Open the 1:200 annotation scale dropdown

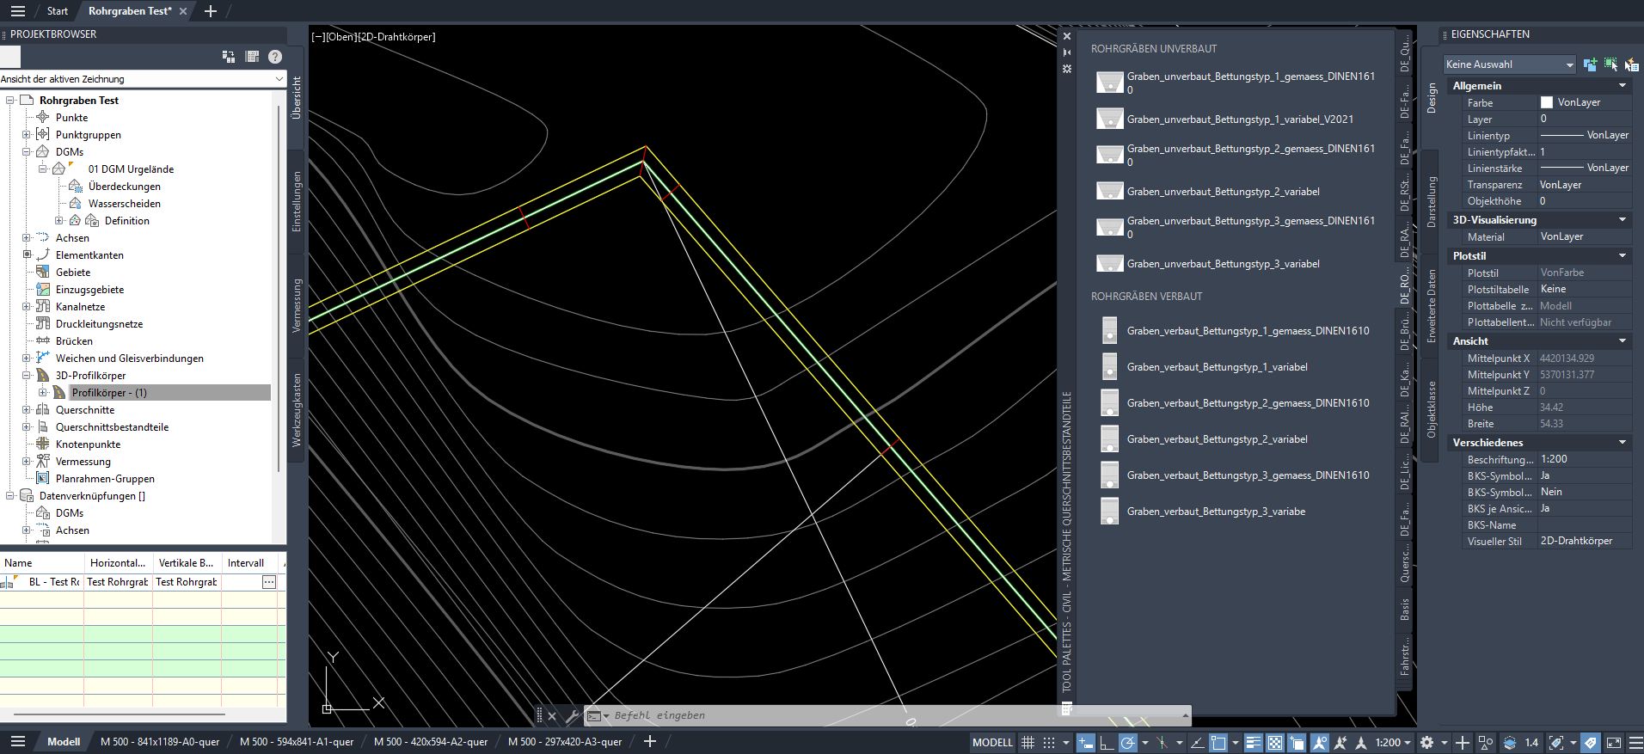point(1393,742)
